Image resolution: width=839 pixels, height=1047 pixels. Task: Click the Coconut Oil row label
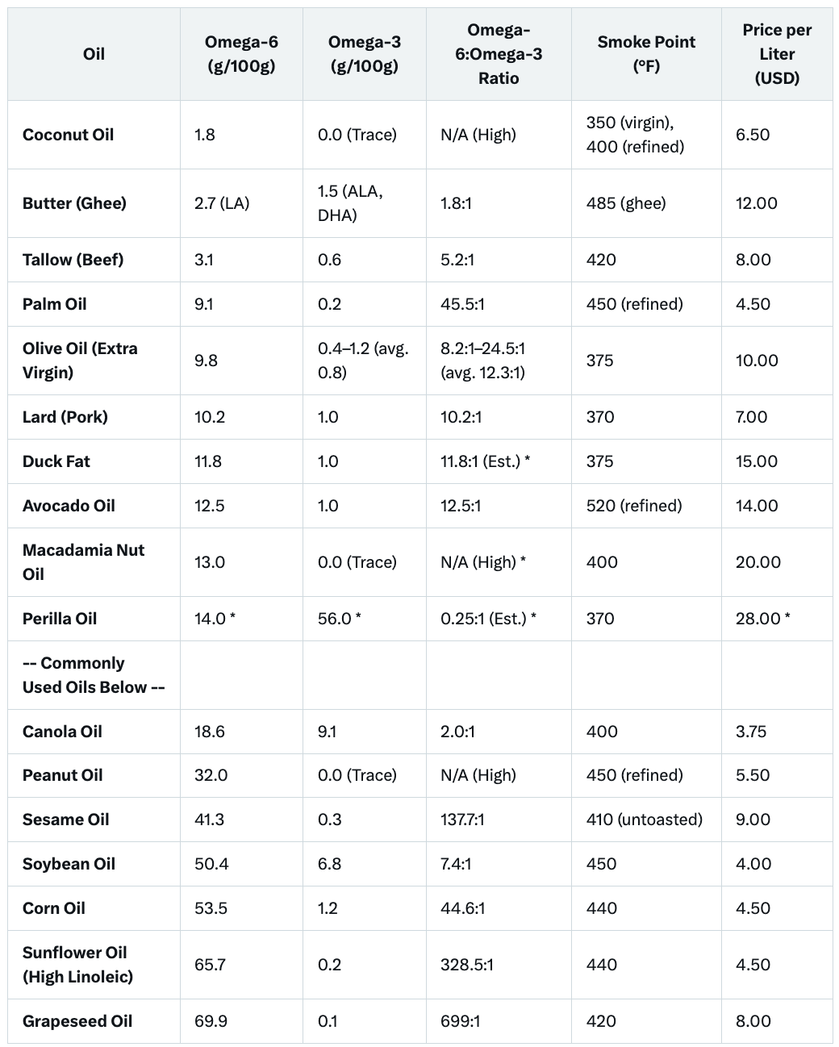click(x=69, y=135)
